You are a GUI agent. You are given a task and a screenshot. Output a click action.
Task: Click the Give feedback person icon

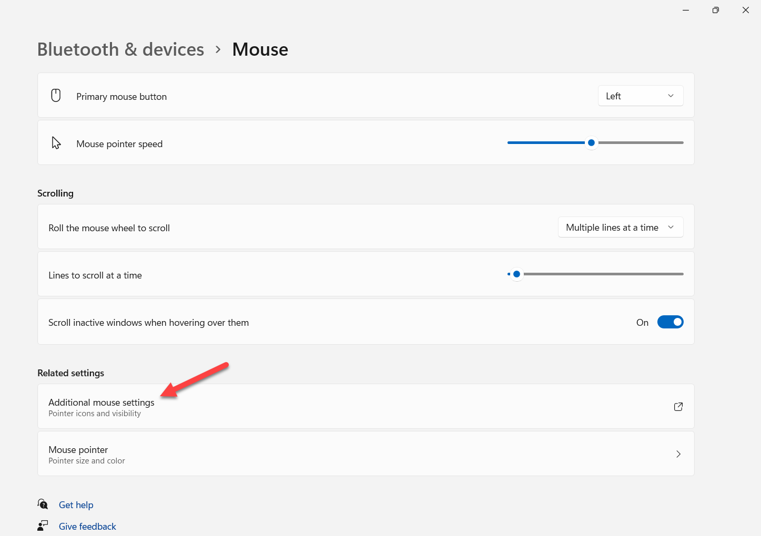pyautogui.click(x=43, y=525)
